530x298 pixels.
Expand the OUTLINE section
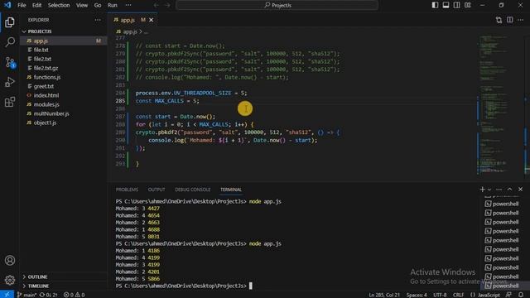point(63,276)
